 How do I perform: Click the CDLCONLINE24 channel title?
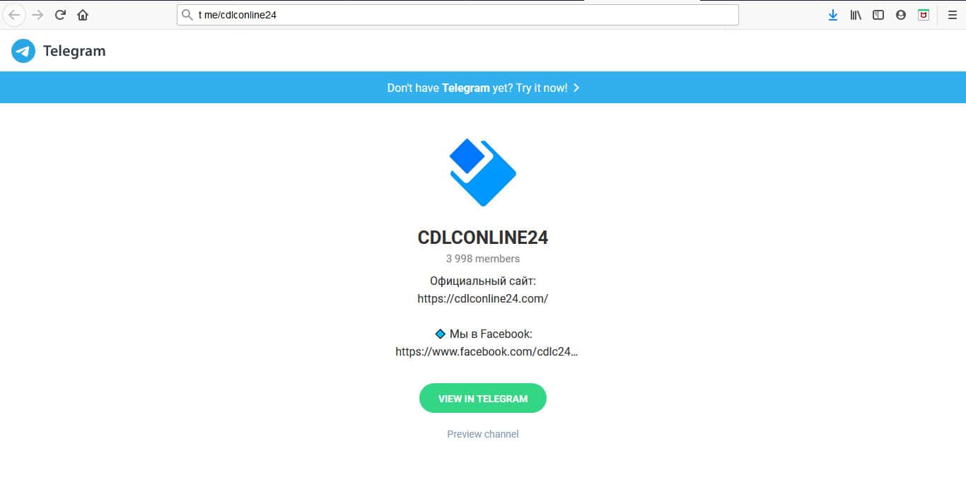pos(483,238)
